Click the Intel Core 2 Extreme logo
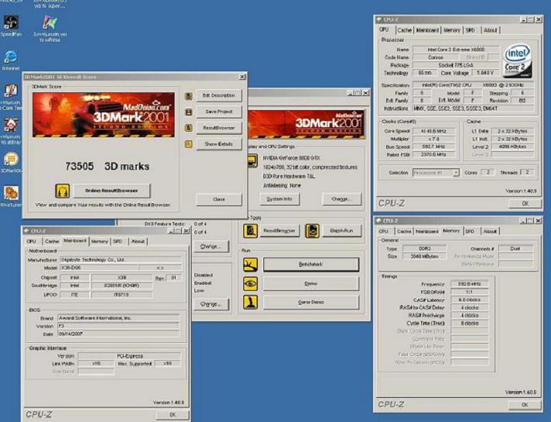 [518, 61]
